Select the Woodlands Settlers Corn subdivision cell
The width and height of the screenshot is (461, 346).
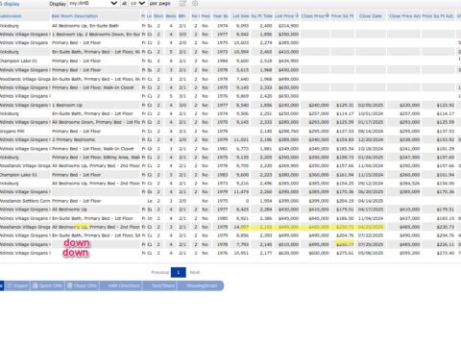[24, 201]
